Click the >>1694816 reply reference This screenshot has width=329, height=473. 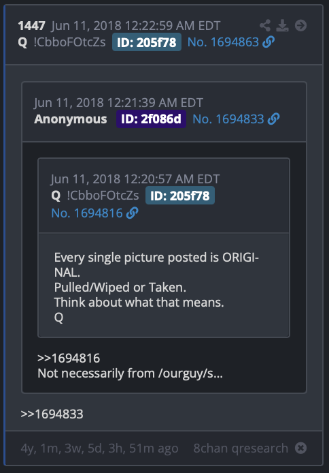coord(69,358)
